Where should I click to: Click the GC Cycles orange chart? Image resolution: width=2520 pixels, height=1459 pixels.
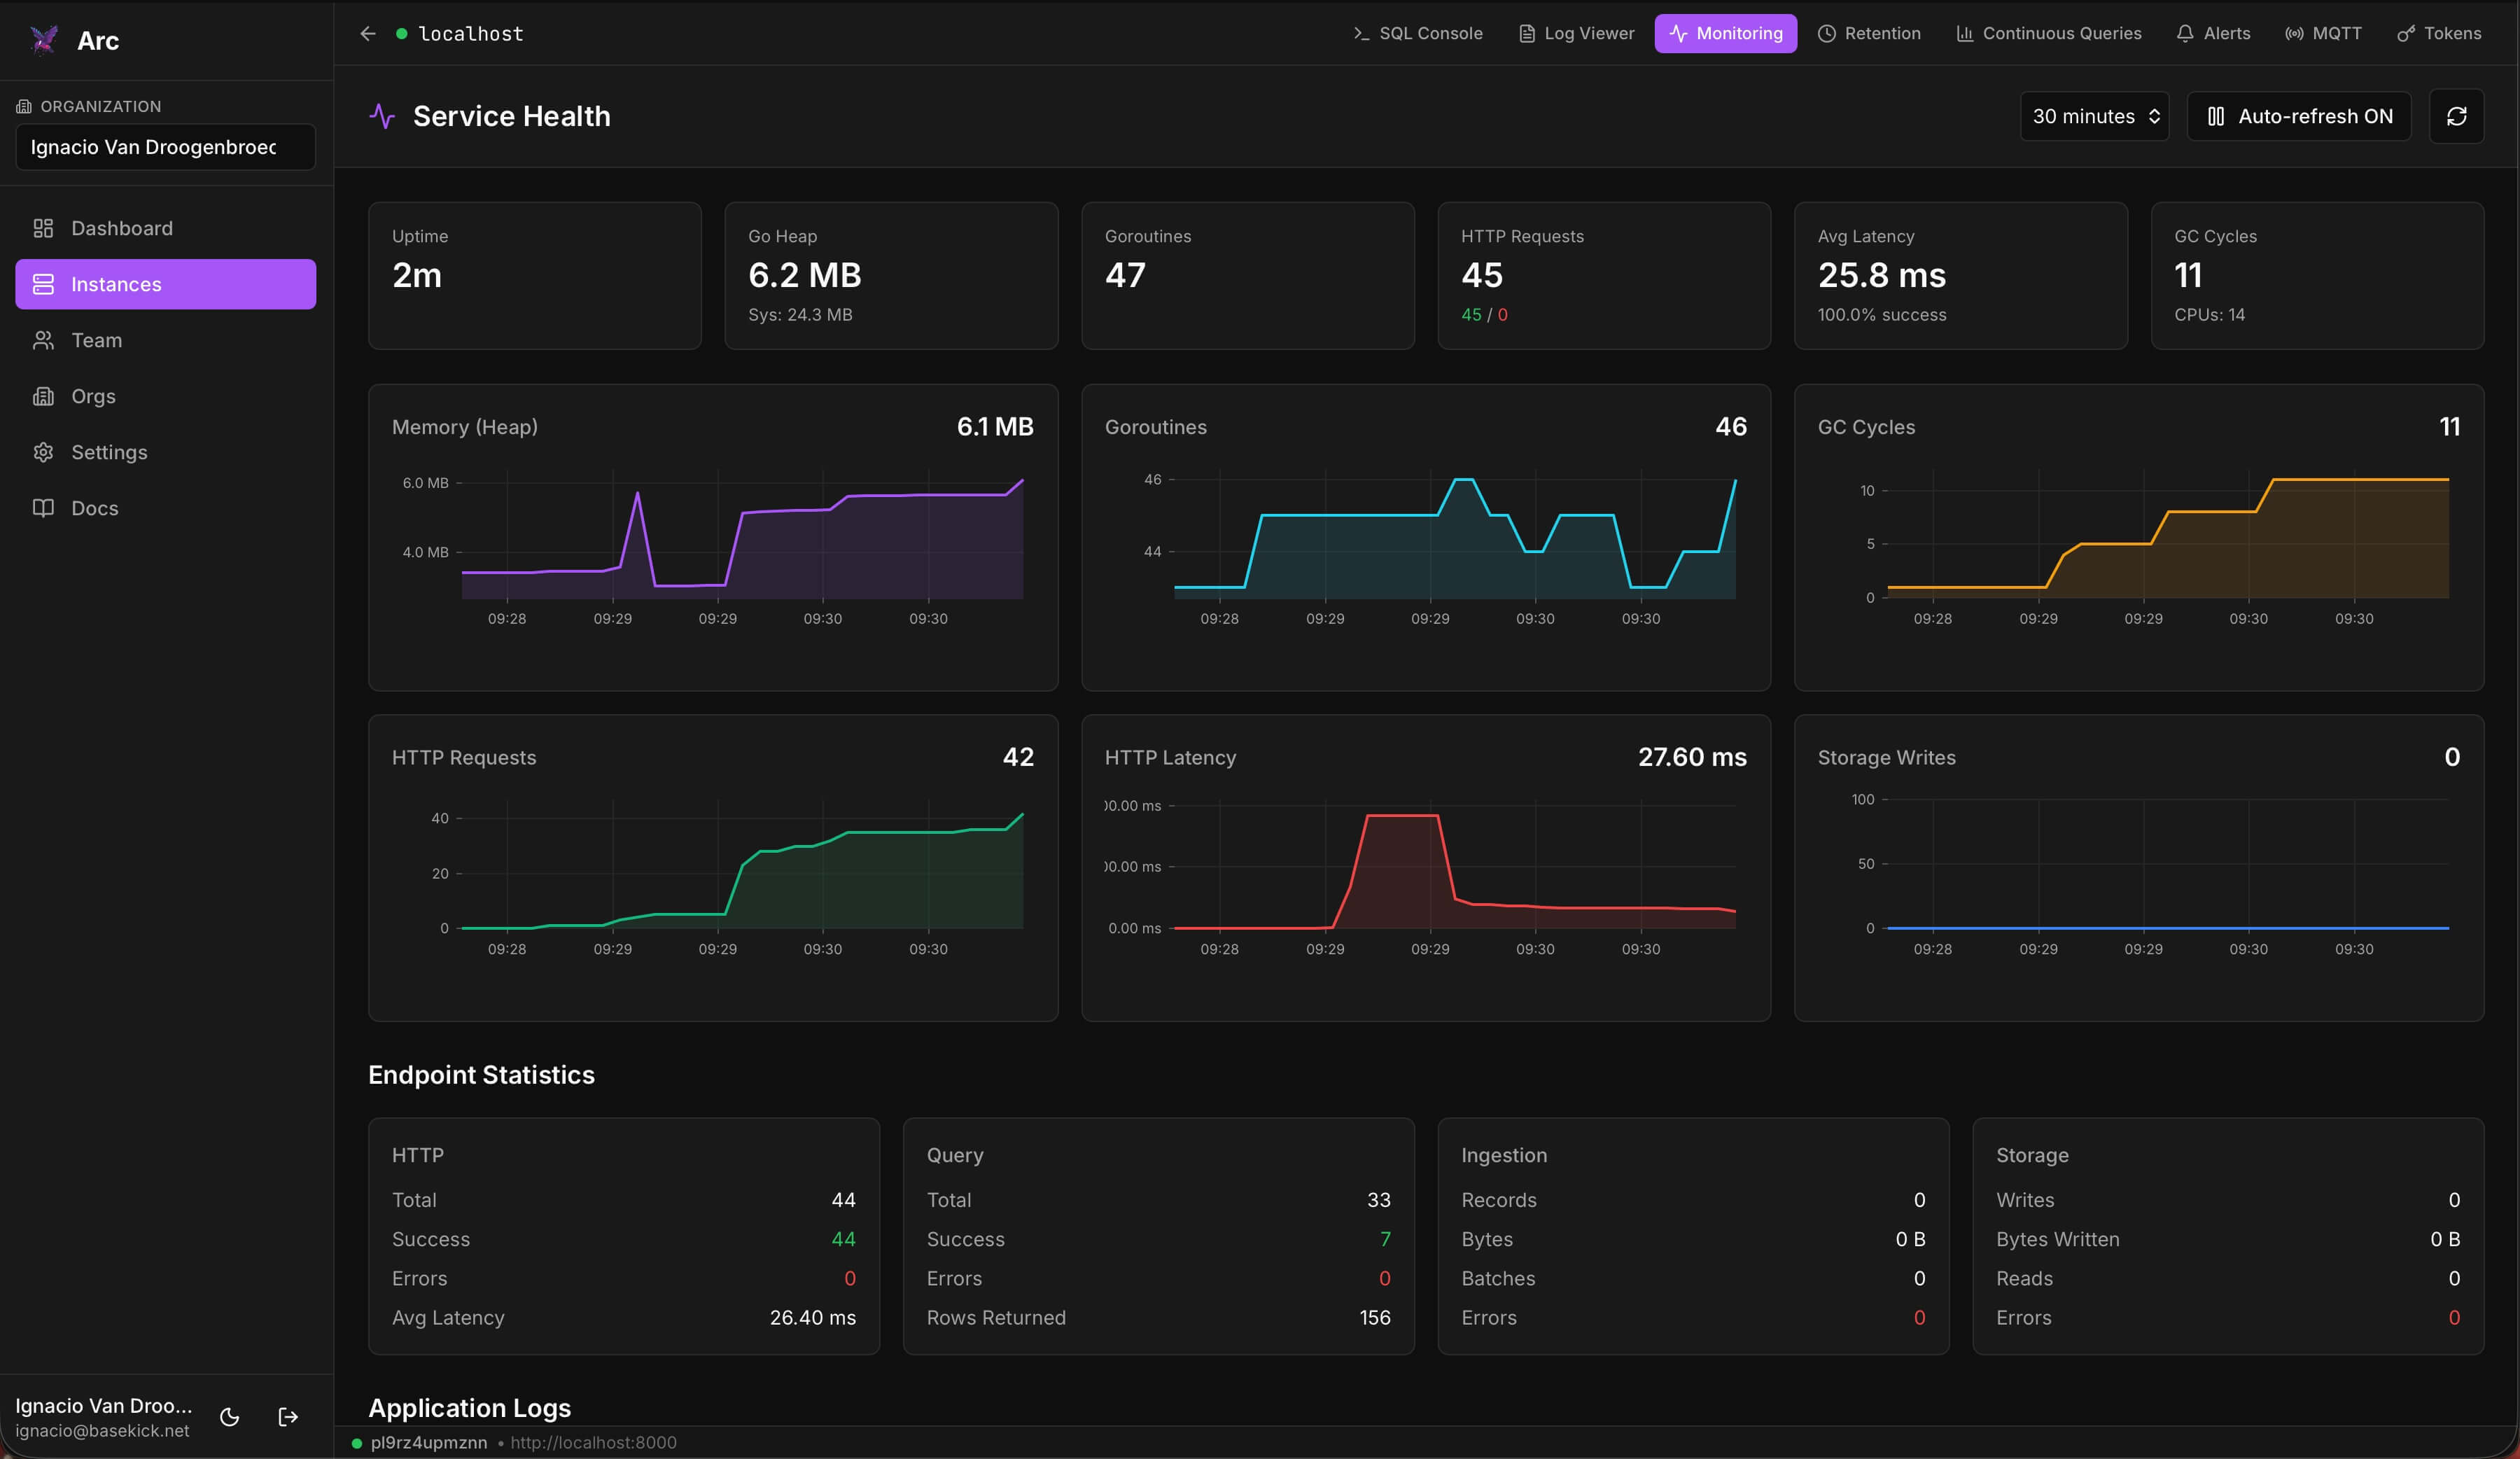click(2139, 537)
